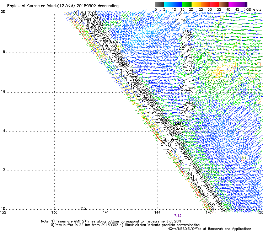Click longitude label 147 on bottom axis
This screenshot has width=263, height=231.
[209, 213]
